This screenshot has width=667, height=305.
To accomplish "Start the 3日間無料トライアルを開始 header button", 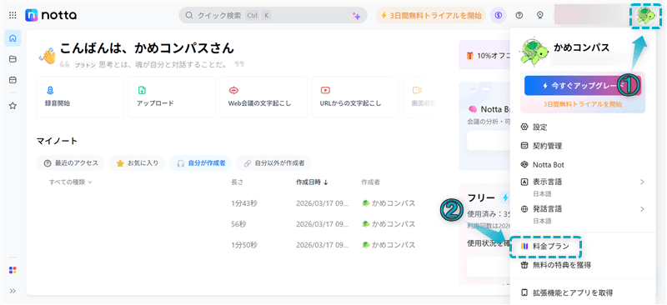I will pos(430,16).
